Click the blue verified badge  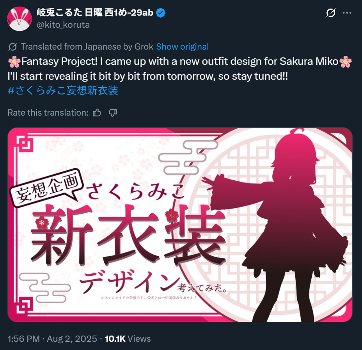tap(161, 13)
